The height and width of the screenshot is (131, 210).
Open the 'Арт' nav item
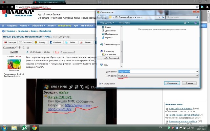[x=76, y=26]
